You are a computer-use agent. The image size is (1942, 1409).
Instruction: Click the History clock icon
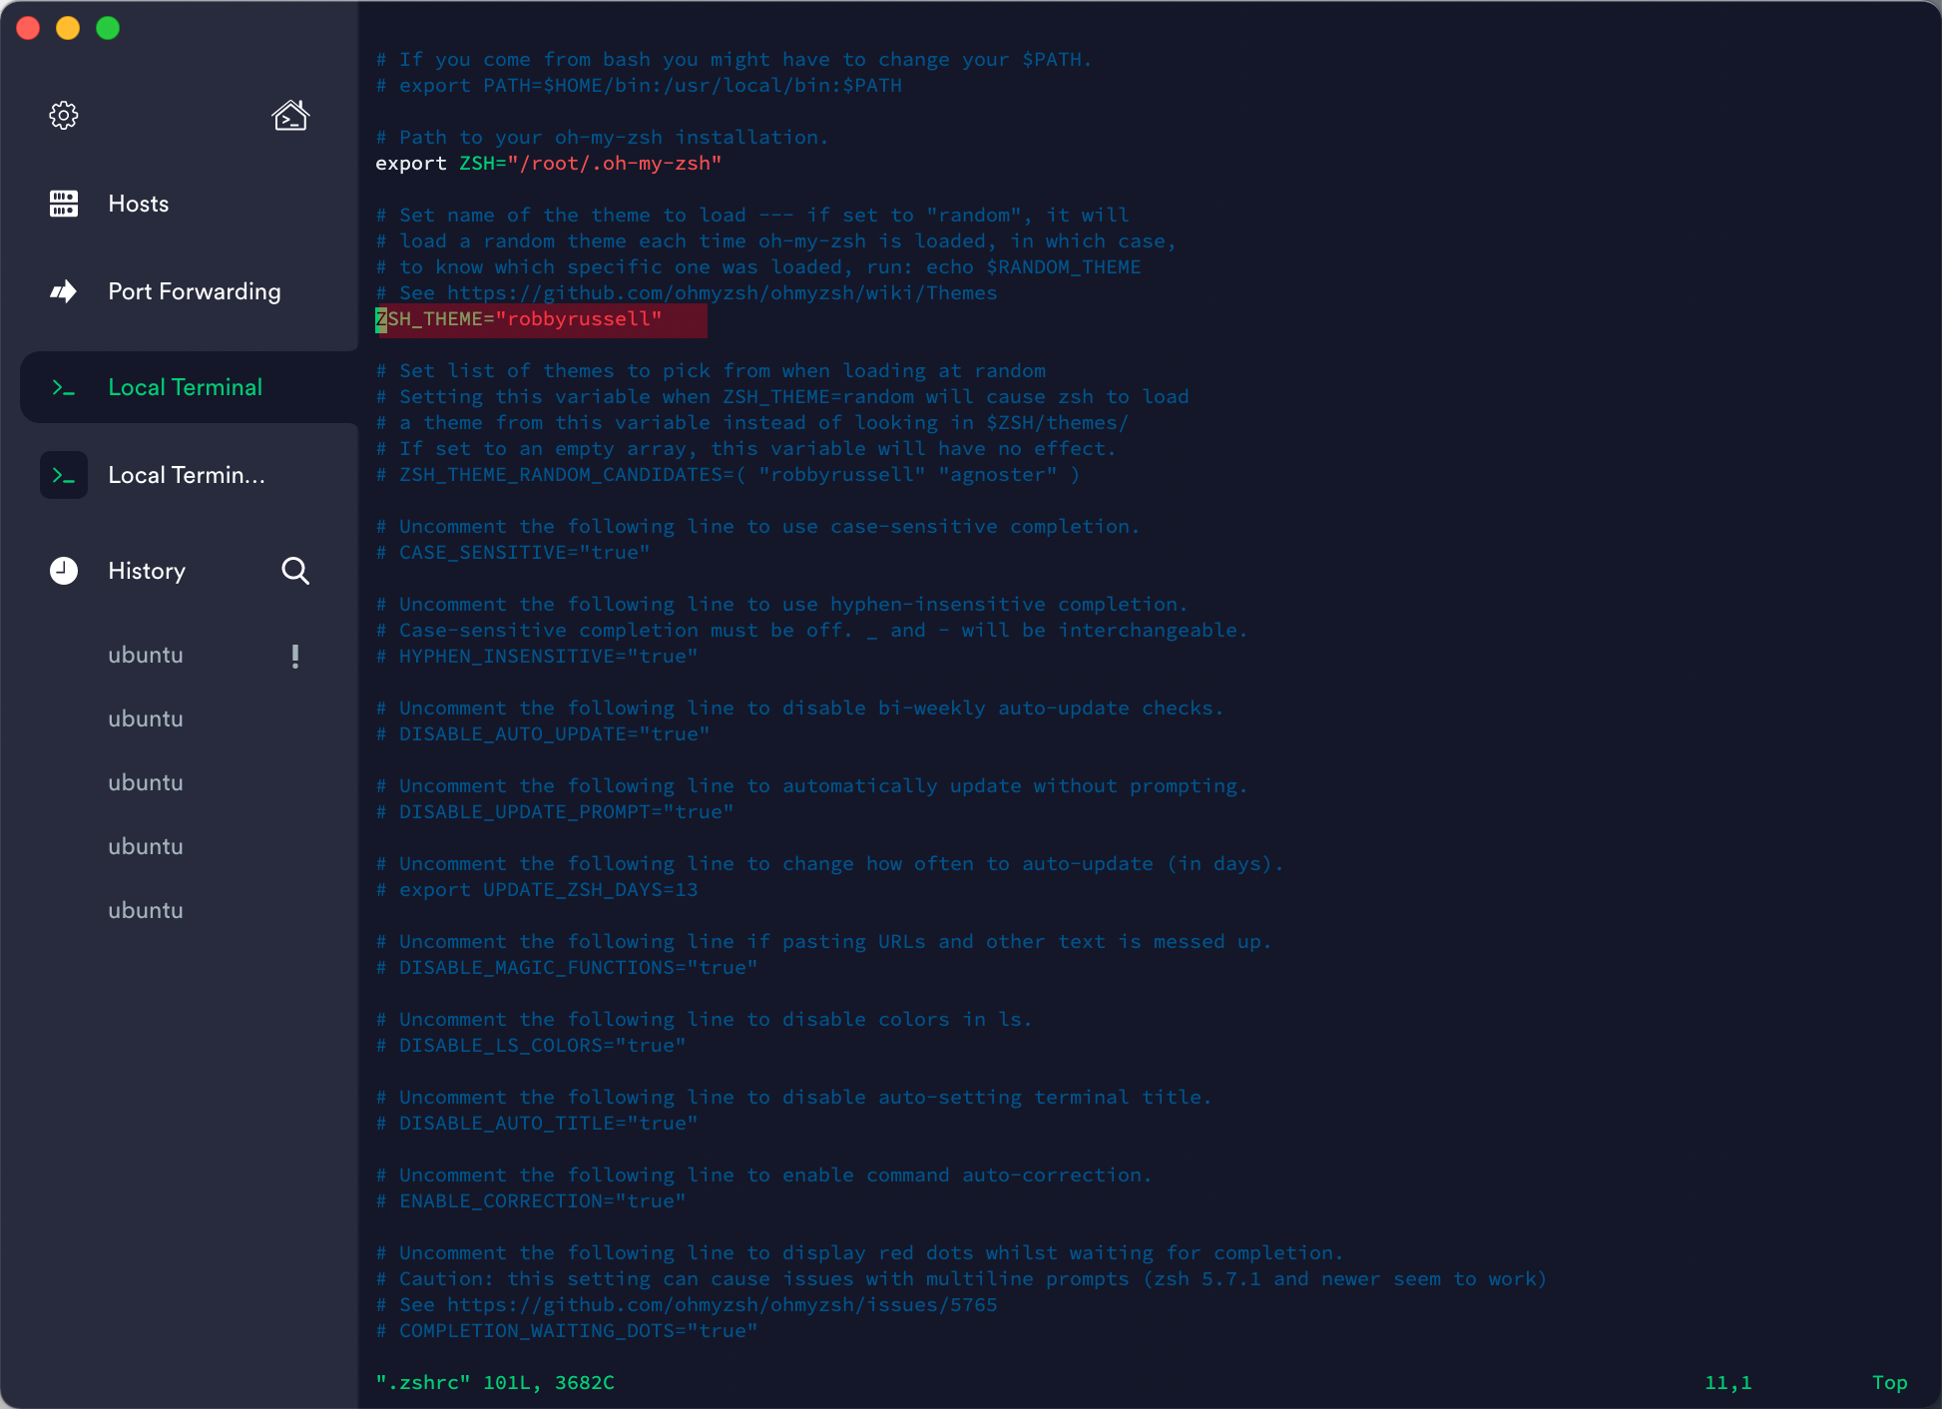64,570
